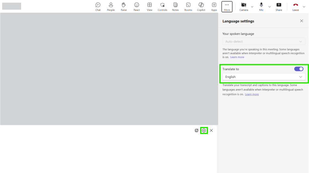The width and height of the screenshot is (309, 173).
Task: Turn on the Camera
Action: [244, 7]
